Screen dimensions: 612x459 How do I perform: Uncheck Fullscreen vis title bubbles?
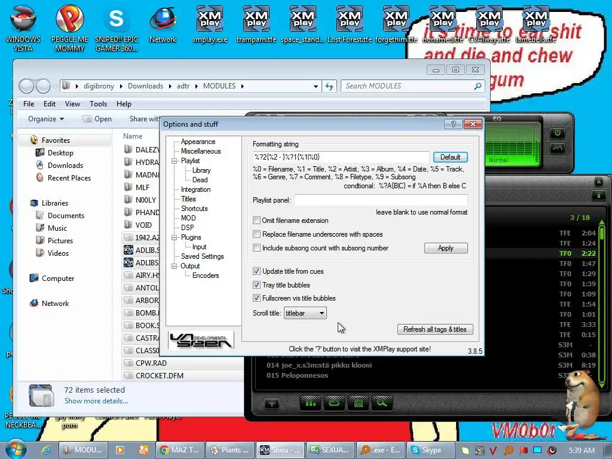click(256, 298)
